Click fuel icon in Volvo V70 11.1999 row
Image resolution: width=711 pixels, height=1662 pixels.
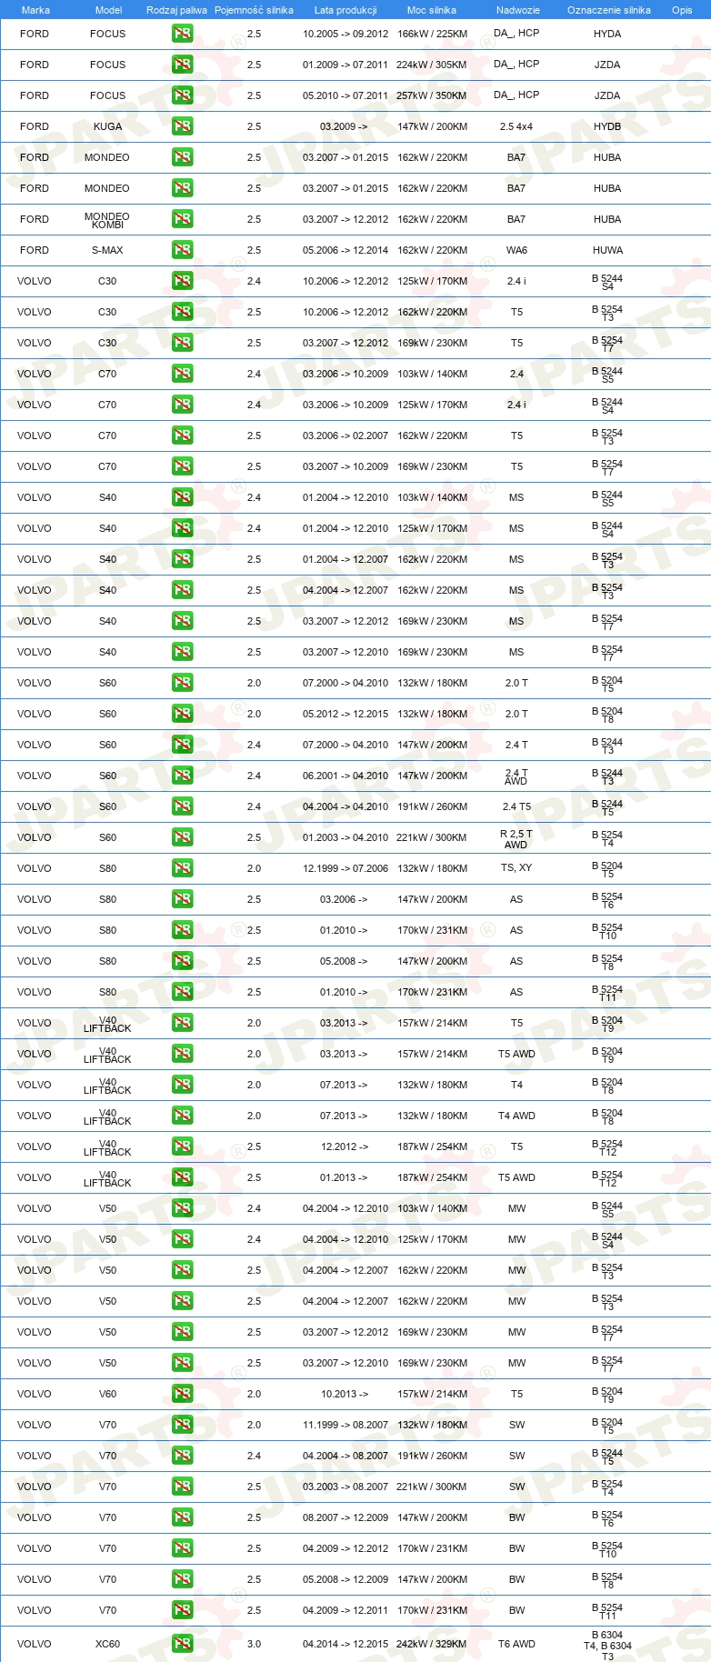(182, 1425)
